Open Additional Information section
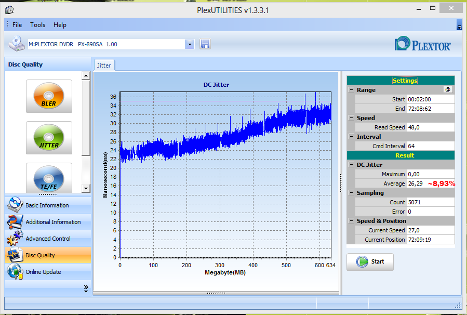467x315 pixels. 48,222
